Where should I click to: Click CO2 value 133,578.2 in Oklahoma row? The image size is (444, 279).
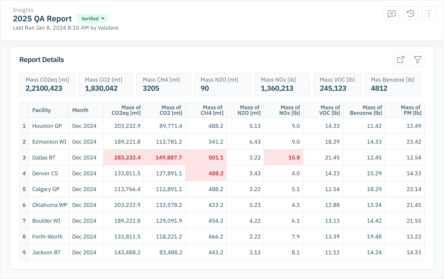(x=169, y=205)
